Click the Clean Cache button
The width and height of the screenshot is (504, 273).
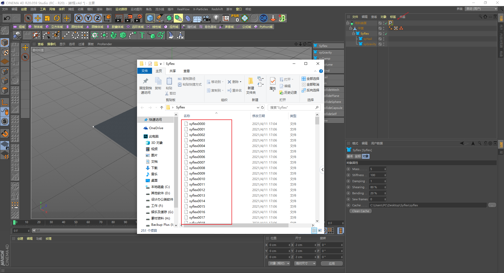pos(361,211)
